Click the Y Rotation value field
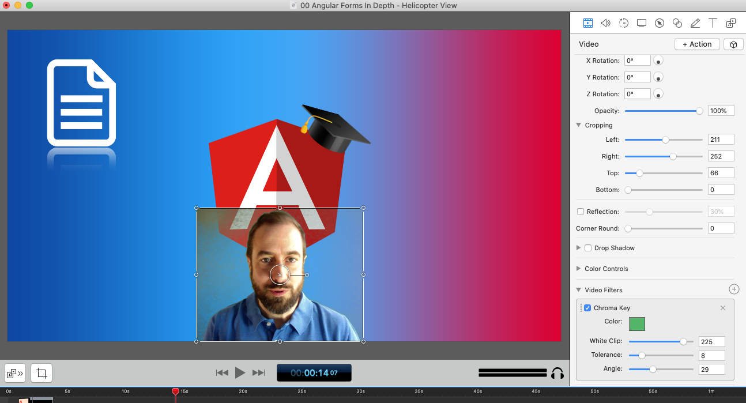This screenshot has width=746, height=403. [638, 77]
